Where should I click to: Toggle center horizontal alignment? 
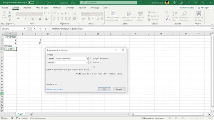click(58, 19)
